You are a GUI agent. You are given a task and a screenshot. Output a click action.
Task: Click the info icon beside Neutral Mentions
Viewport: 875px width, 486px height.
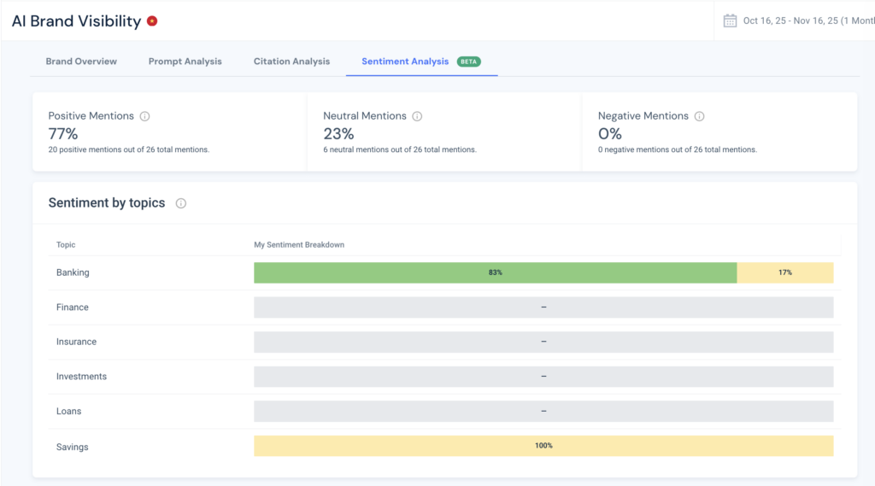(417, 116)
